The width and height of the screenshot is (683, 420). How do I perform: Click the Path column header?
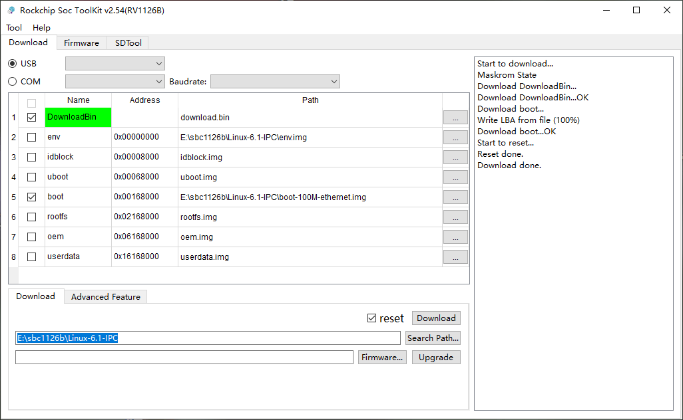(310, 100)
